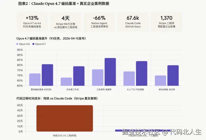Click the '工具调用 准确率' axis label
This screenshot has width=206, height=140.
(x=104, y=89)
